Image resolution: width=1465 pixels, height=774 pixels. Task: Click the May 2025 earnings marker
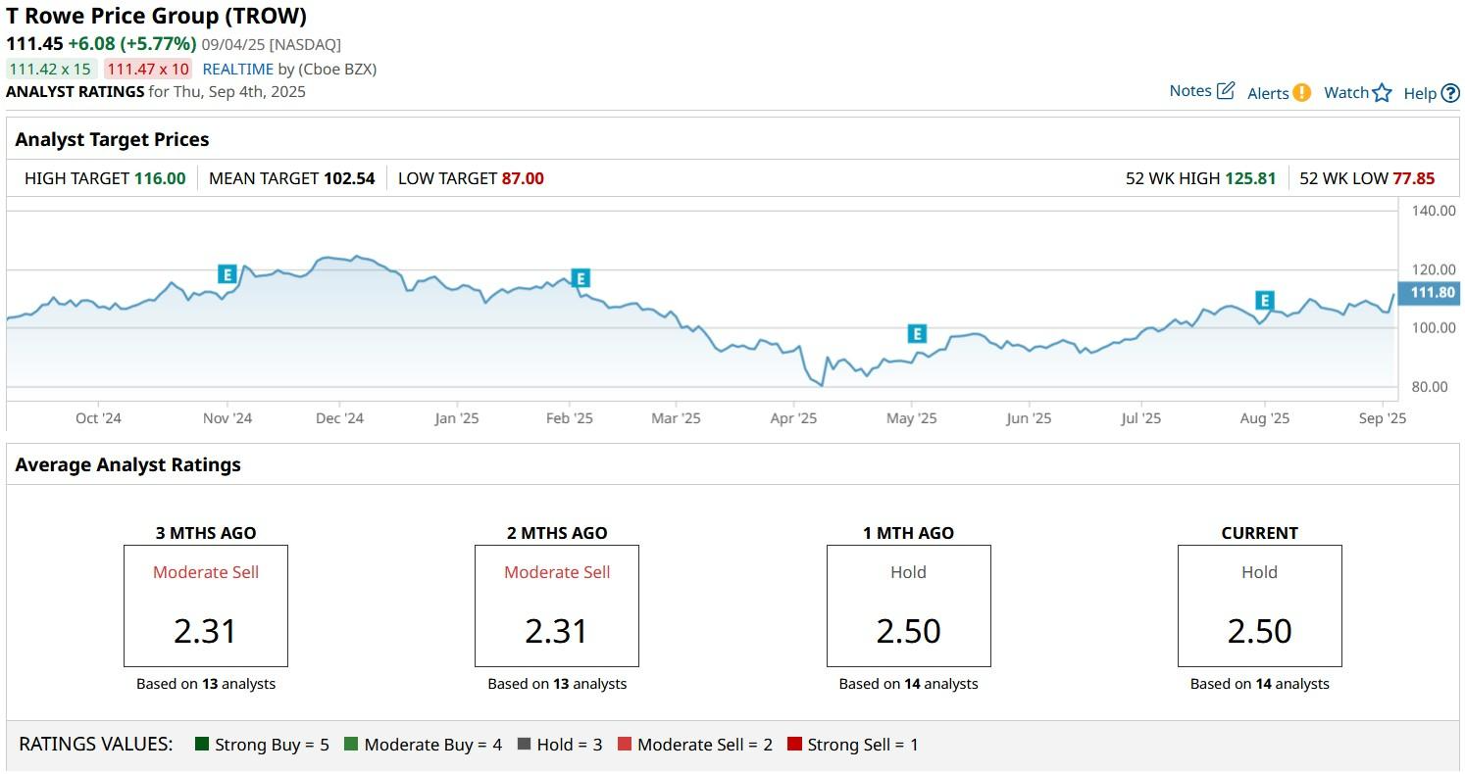click(917, 334)
